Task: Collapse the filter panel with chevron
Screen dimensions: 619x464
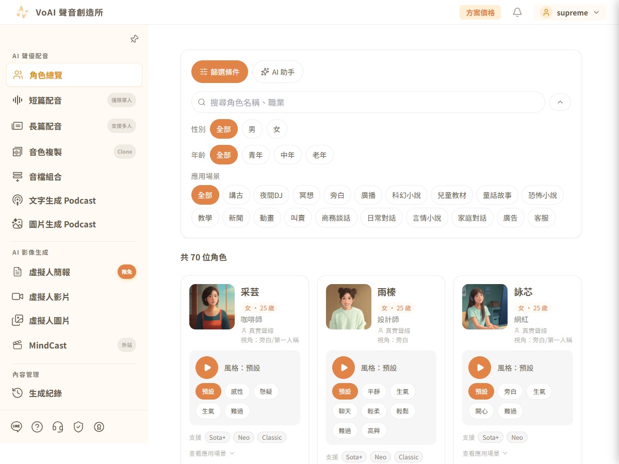Action: (x=560, y=102)
